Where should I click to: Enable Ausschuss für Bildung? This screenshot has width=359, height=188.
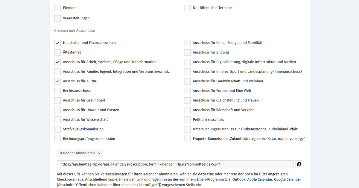[x=187, y=52]
